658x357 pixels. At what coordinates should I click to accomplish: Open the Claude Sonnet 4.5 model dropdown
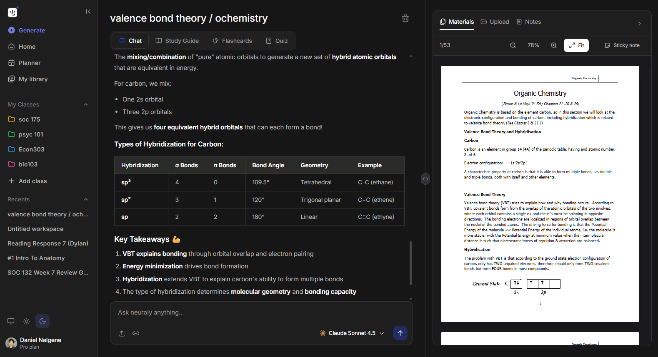point(352,333)
